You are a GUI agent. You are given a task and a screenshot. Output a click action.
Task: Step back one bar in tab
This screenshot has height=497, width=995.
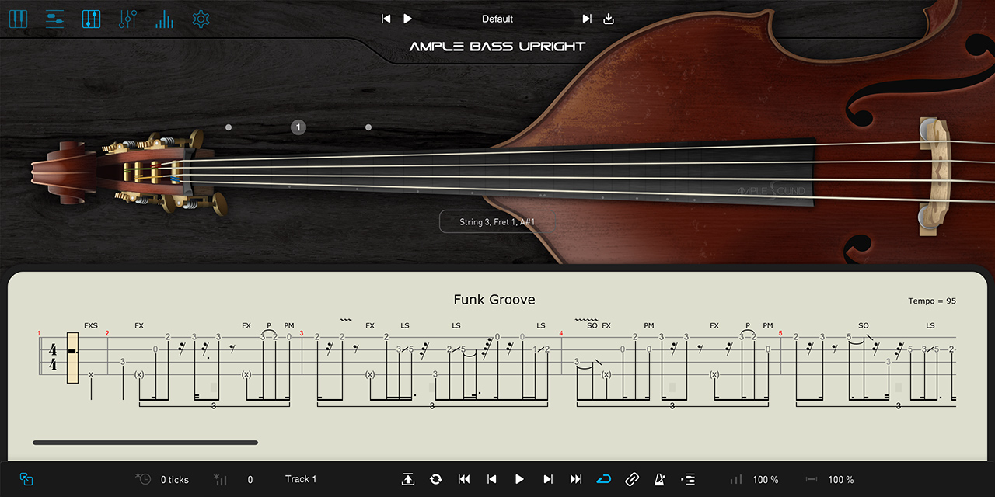pyautogui.click(x=491, y=479)
